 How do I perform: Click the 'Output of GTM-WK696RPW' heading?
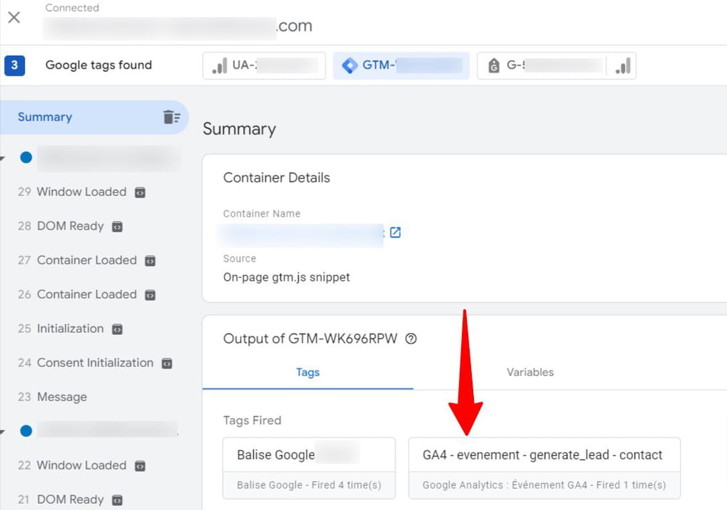click(x=310, y=338)
